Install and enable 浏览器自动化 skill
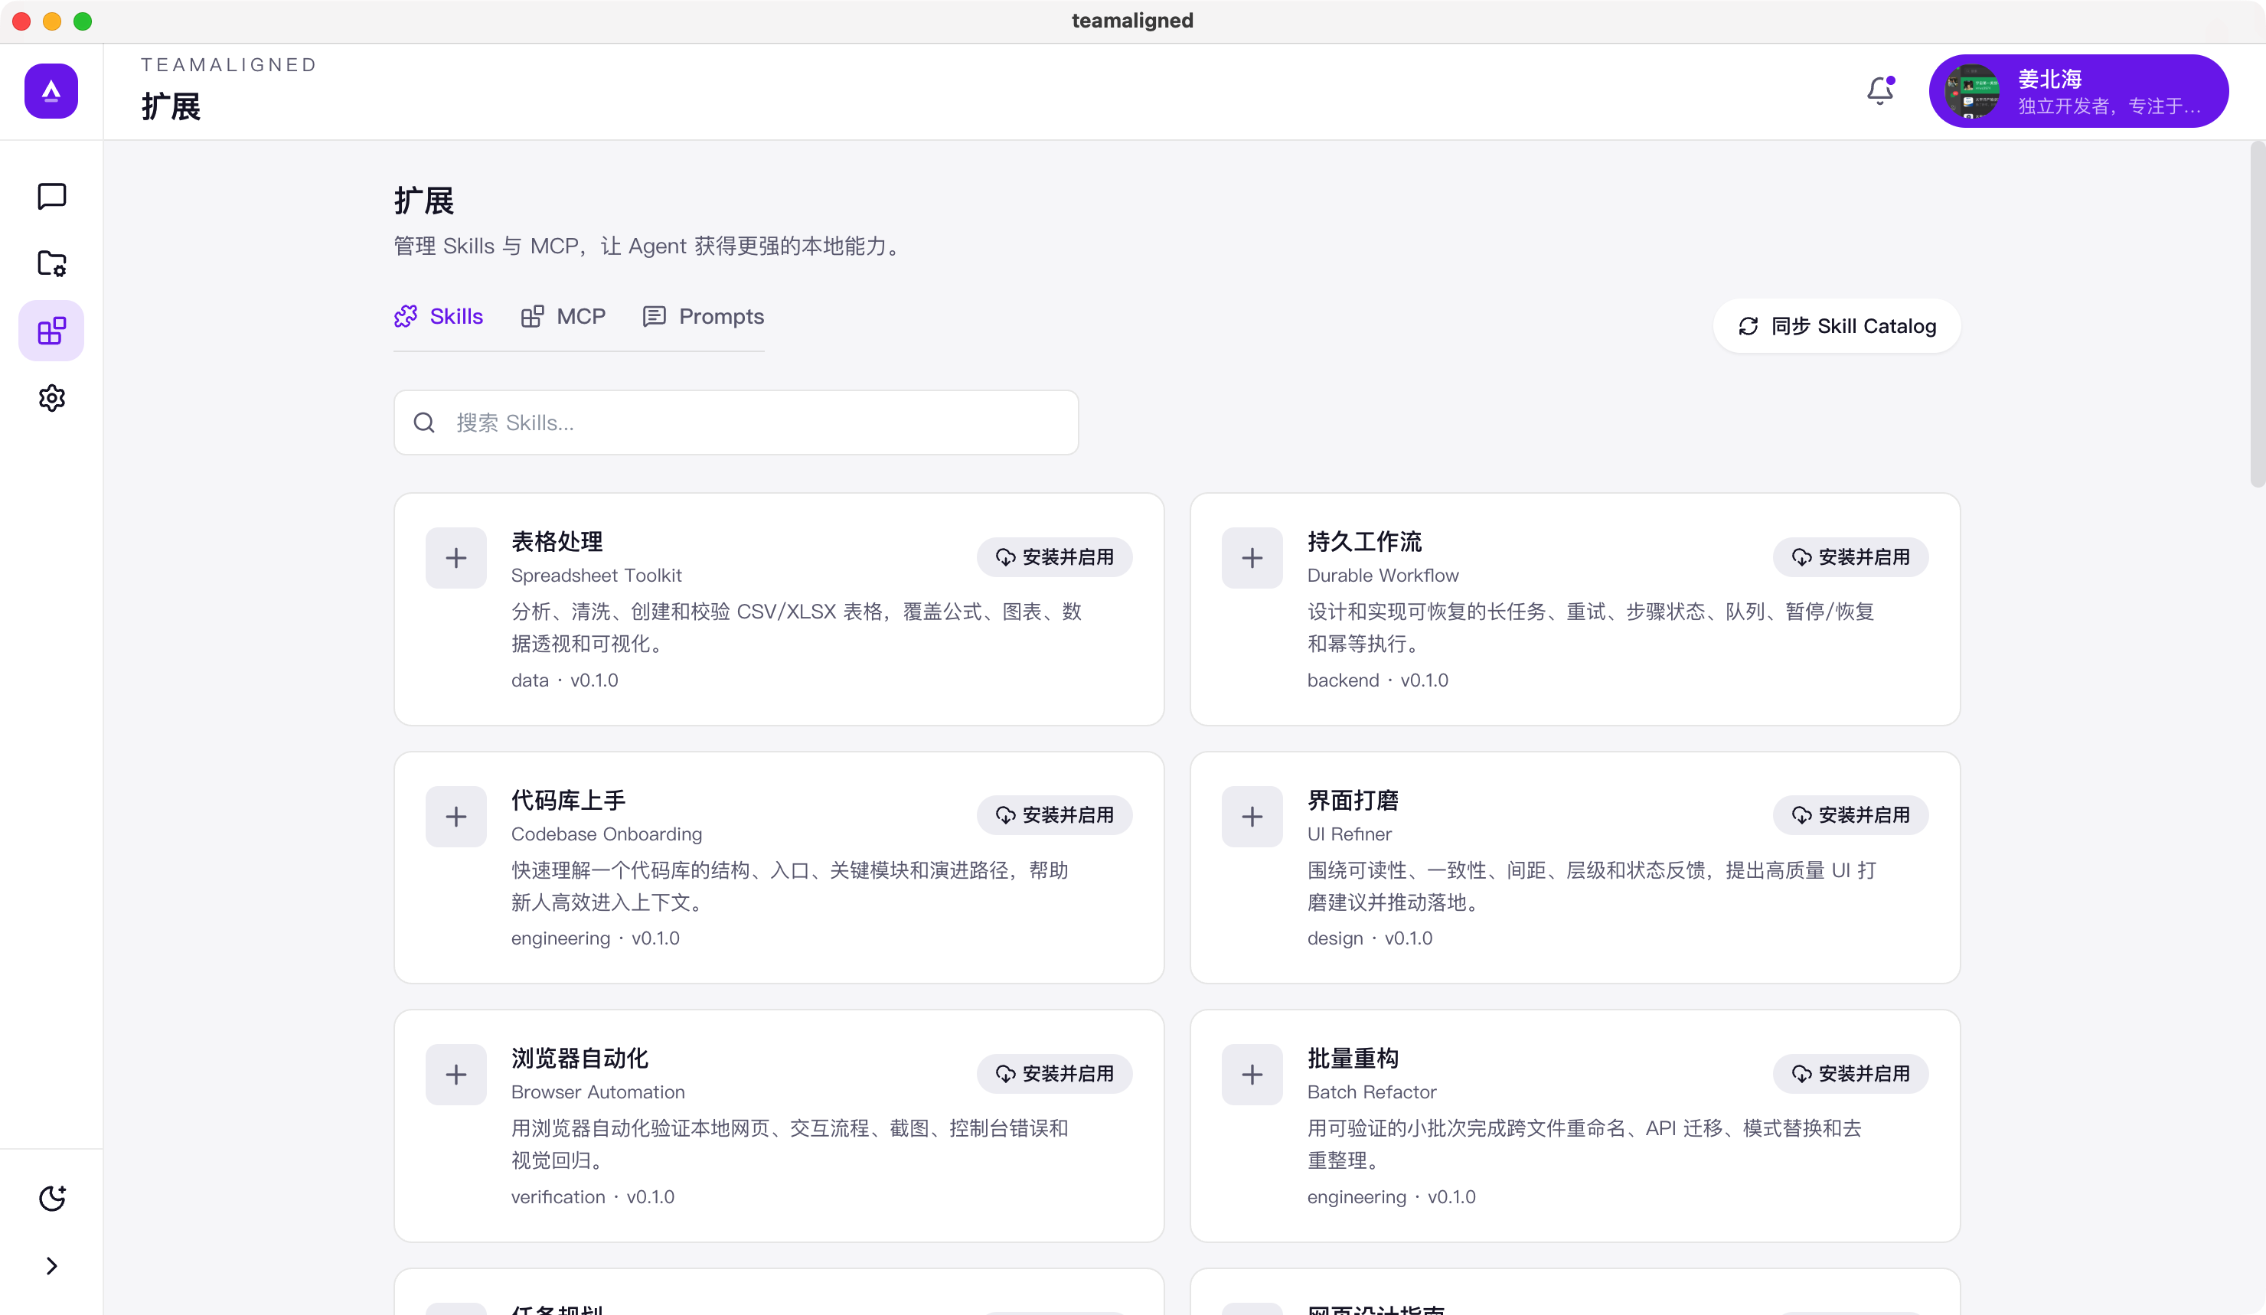This screenshot has width=2266, height=1315. click(1054, 1074)
